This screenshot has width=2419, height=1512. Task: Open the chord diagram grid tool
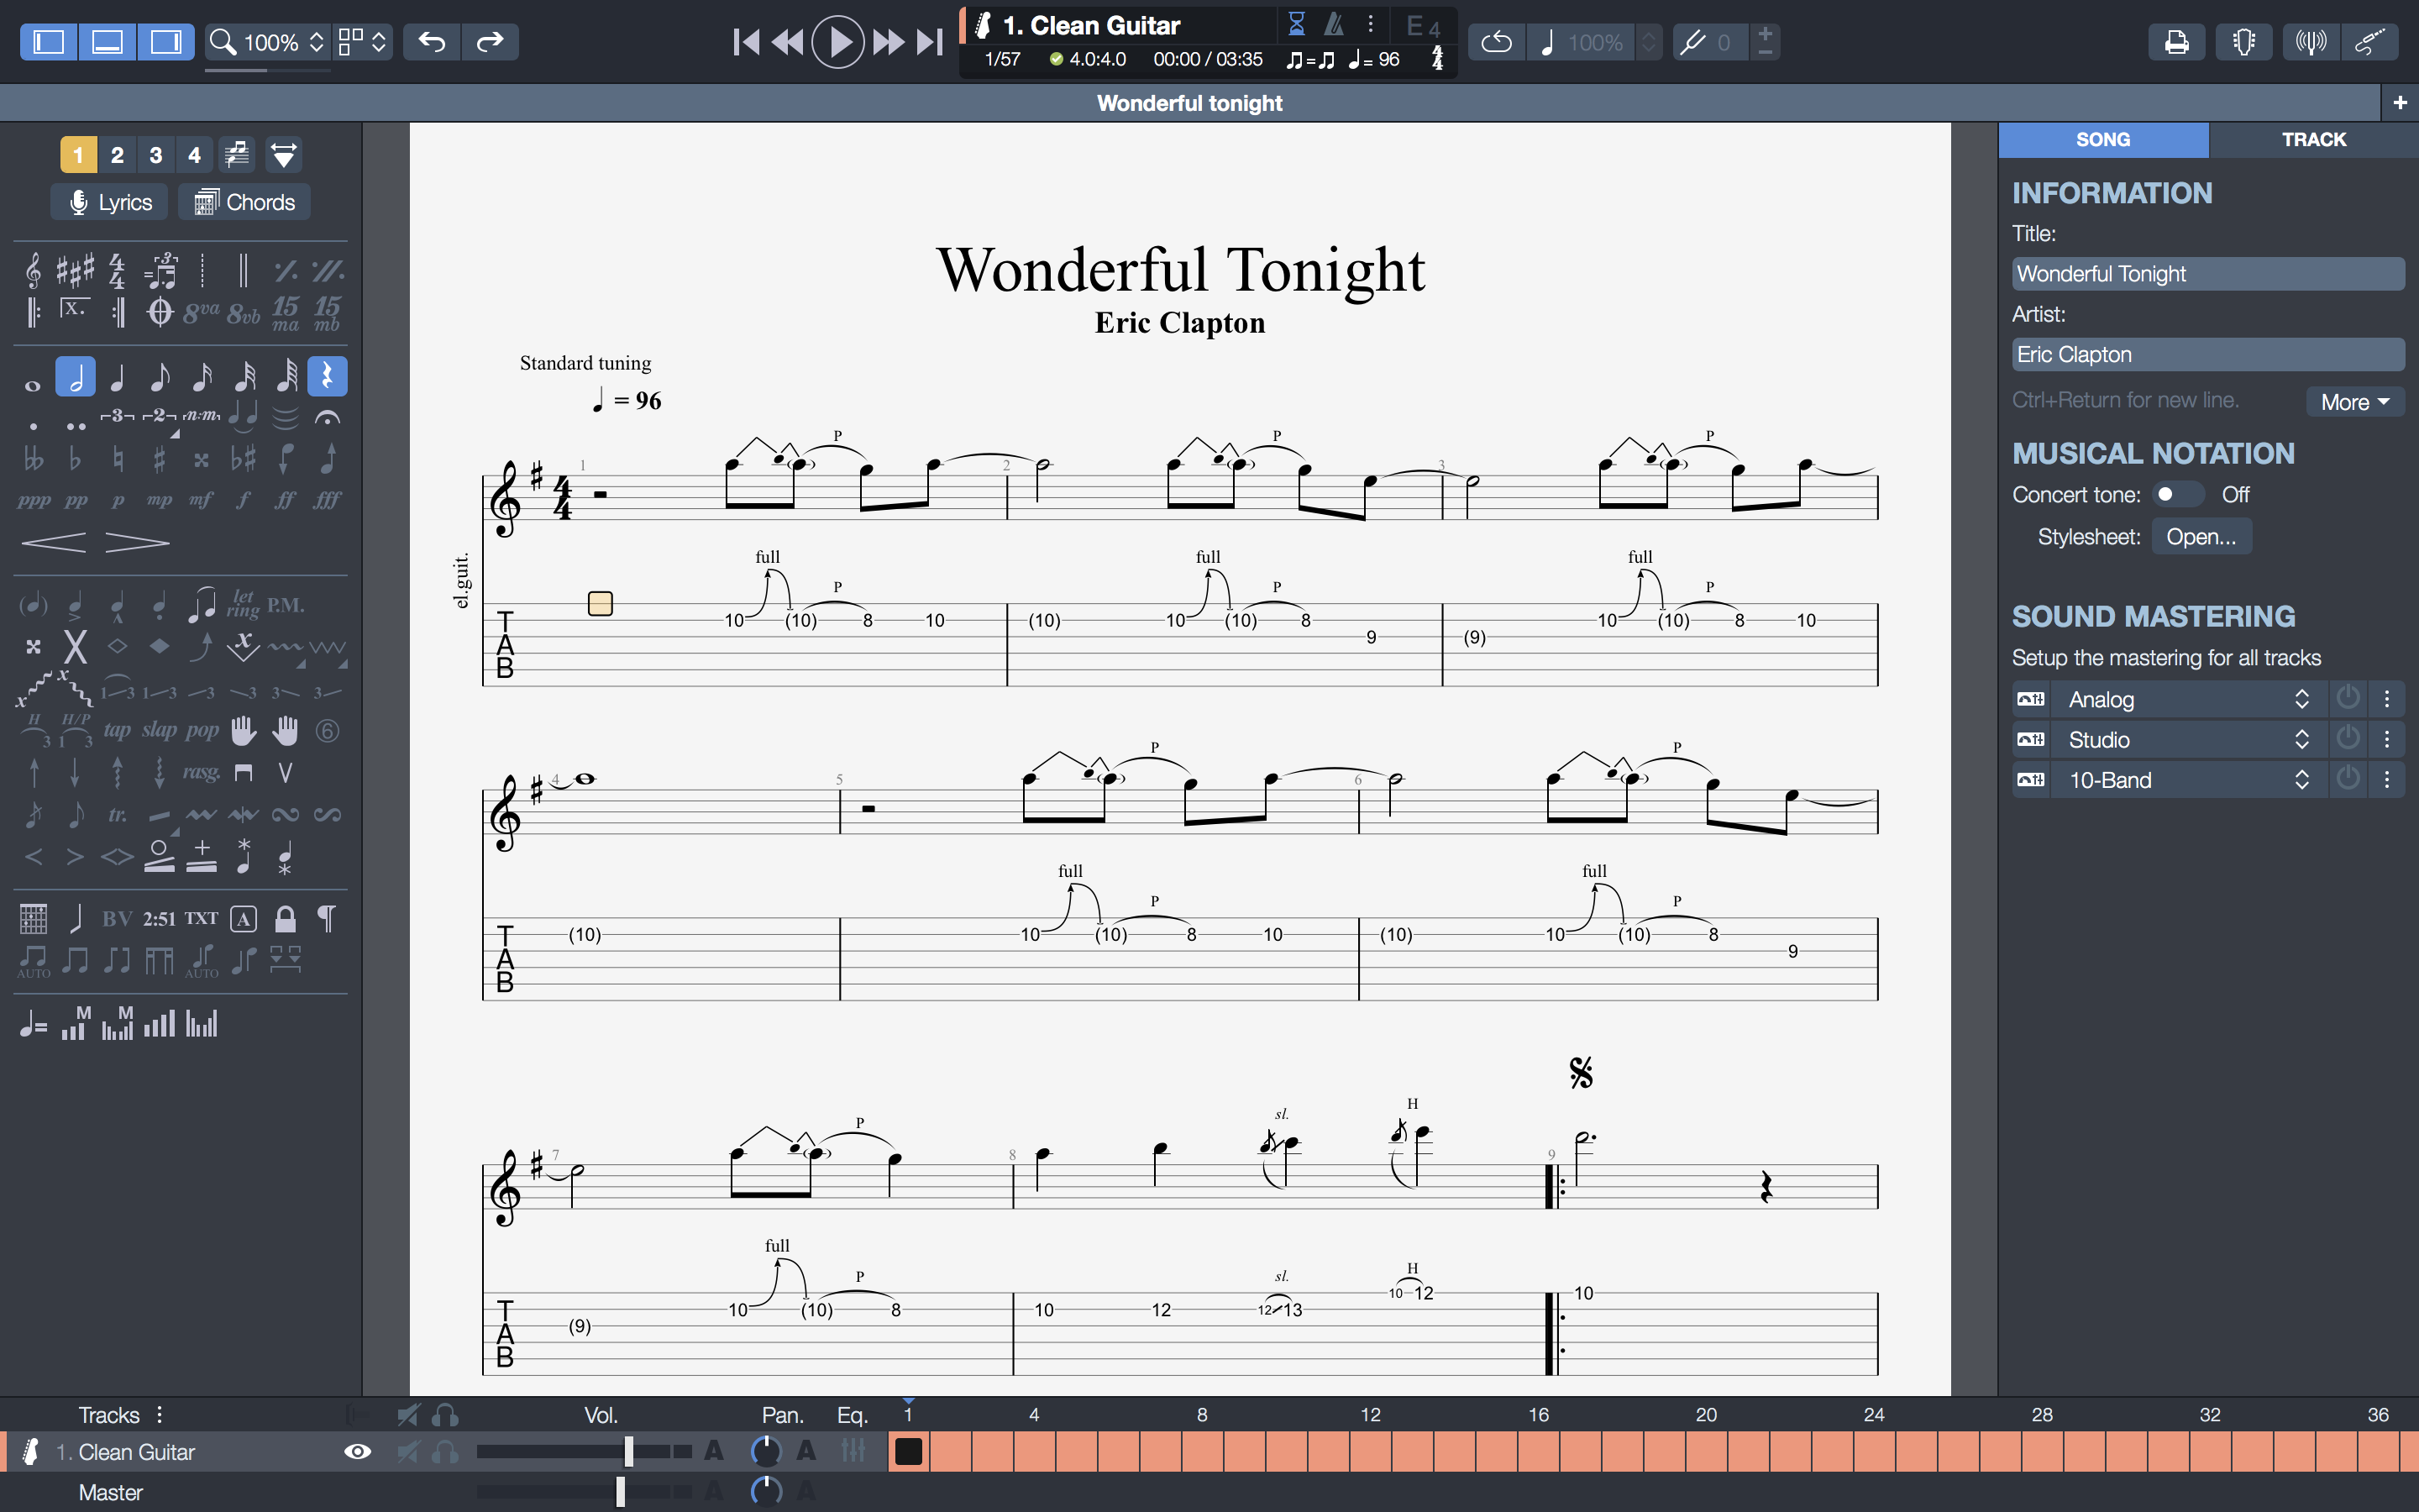click(33, 918)
